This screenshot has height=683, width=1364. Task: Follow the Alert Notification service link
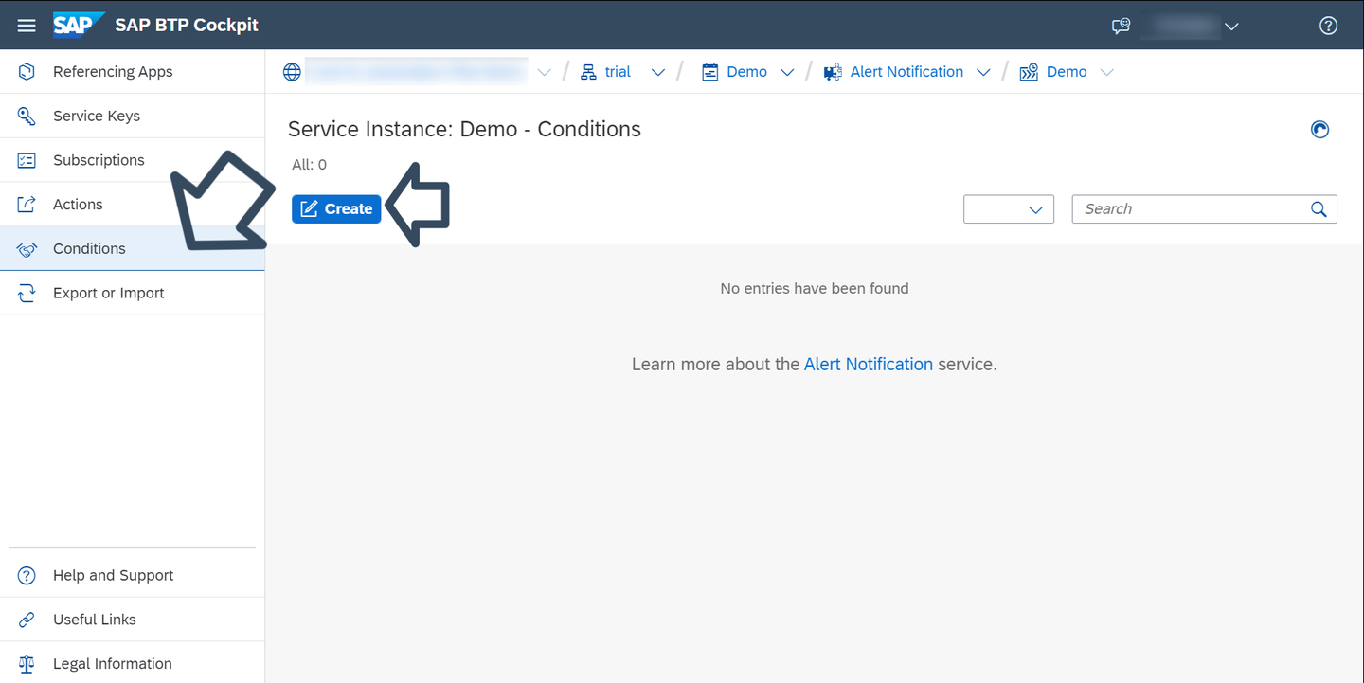(869, 364)
